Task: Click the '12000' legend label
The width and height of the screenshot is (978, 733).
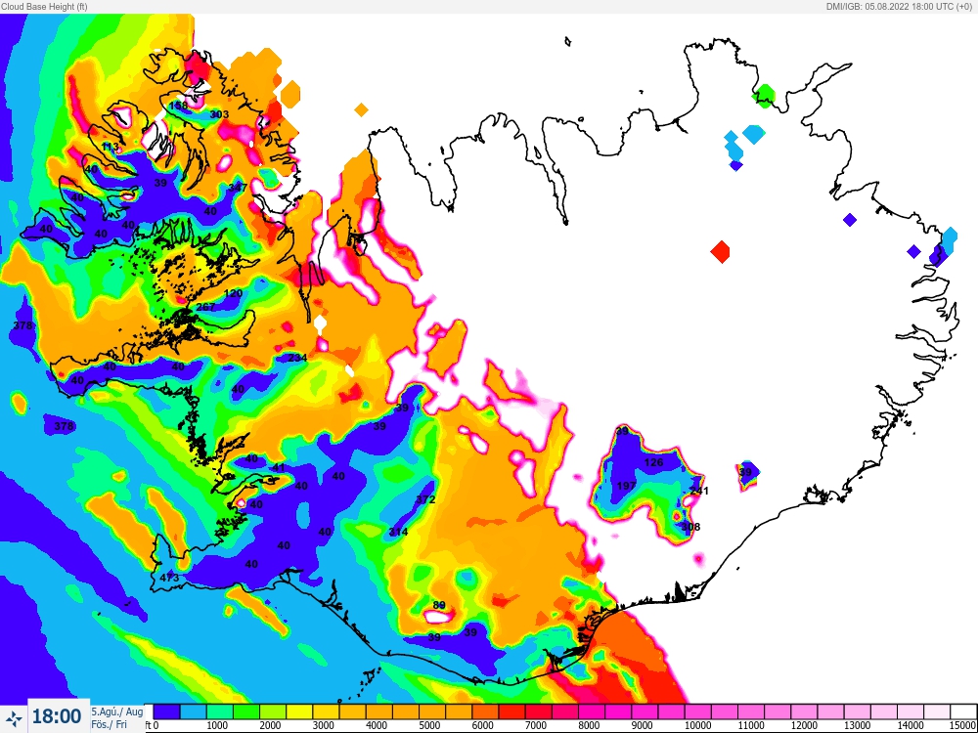Action: pyautogui.click(x=803, y=725)
